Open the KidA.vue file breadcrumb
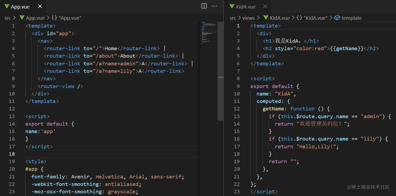 pyautogui.click(x=280, y=18)
